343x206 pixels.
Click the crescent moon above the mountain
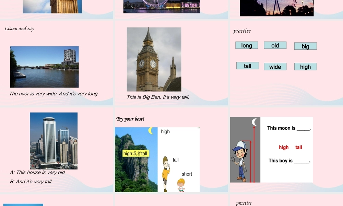tap(151, 130)
